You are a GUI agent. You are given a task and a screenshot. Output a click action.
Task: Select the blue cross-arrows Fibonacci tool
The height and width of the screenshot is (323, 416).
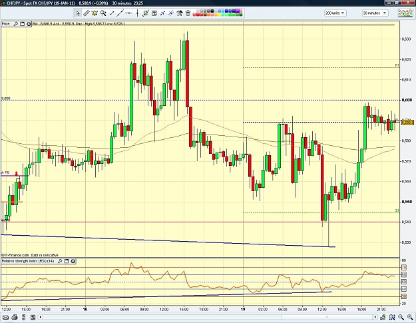162,13
